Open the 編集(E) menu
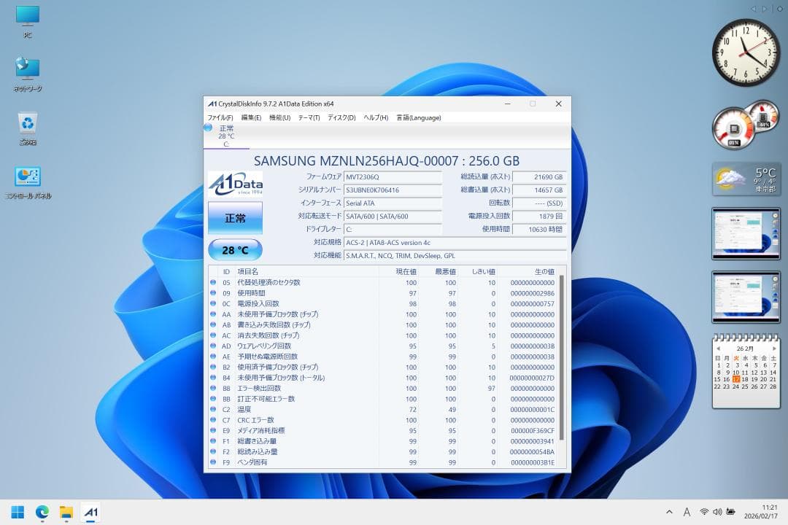The width and height of the screenshot is (788, 525). [251, 117]
